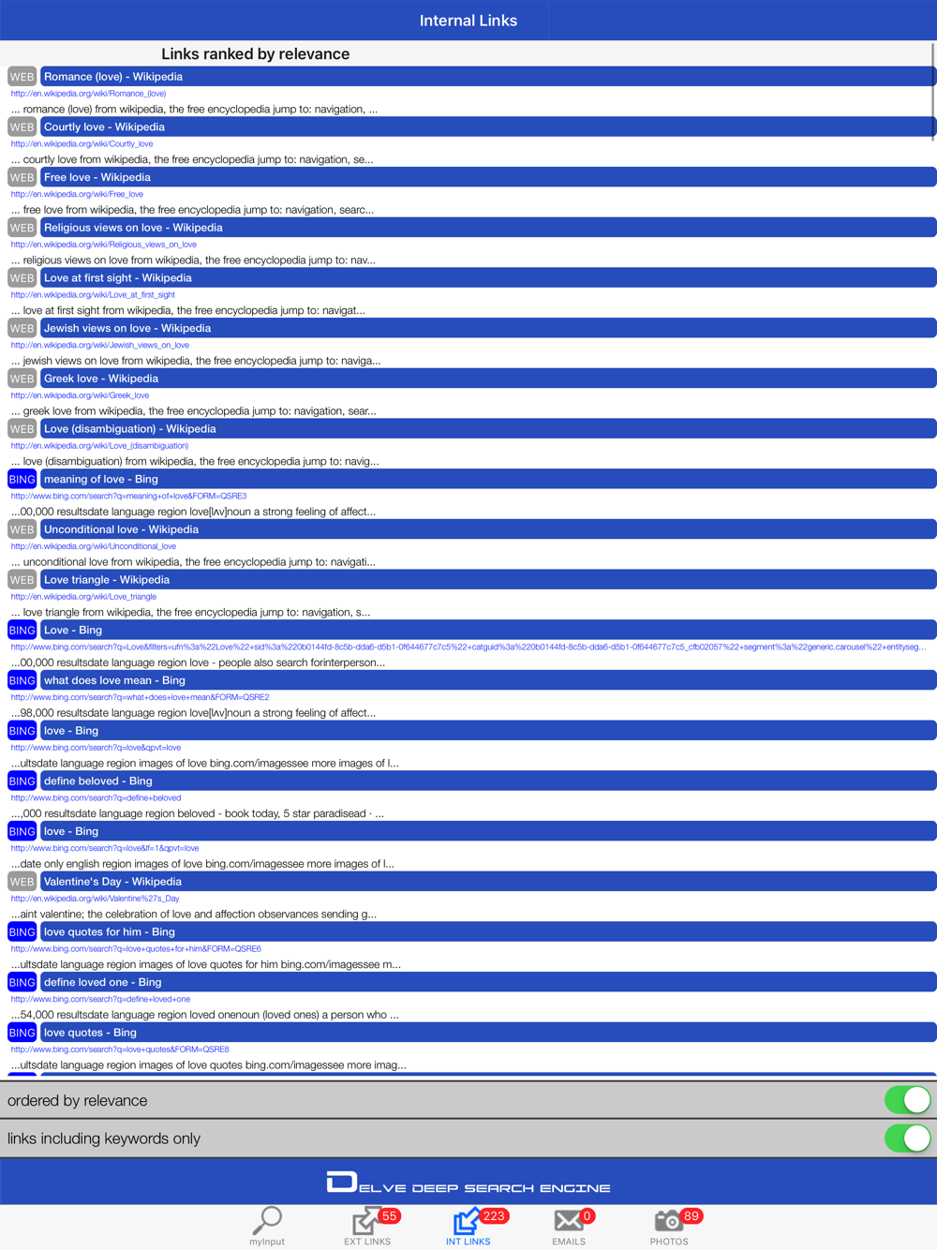937x1250 pixels.
Task: Turn off the ordered by relevance switch
Action: [x=907, y=1100]
